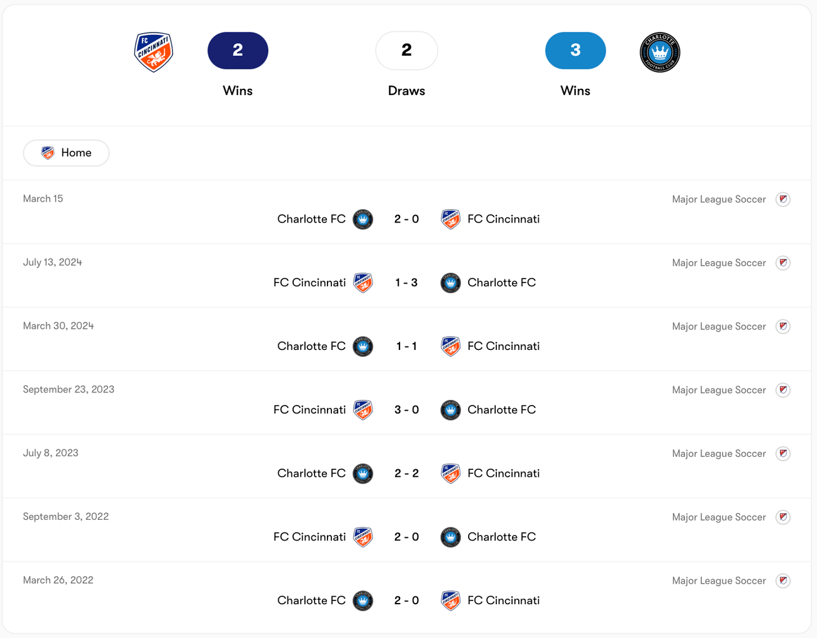817x638 pixels.
Task: Open the 1 - 3 score on July 13, 2024
Action: pos(406,283)
